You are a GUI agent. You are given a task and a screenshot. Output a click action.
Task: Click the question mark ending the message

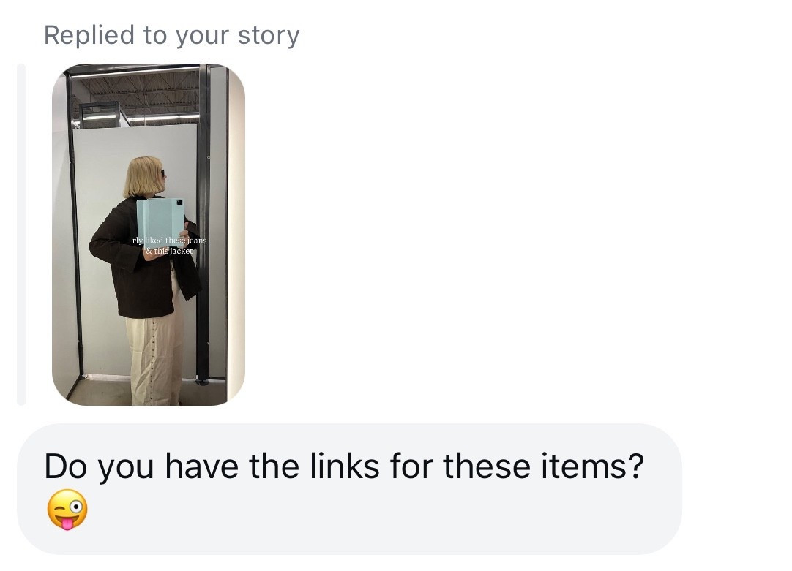636,466
